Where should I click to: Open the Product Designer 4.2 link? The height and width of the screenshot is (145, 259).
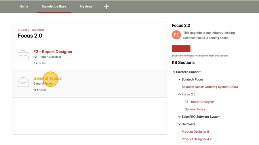coord(197,139)
